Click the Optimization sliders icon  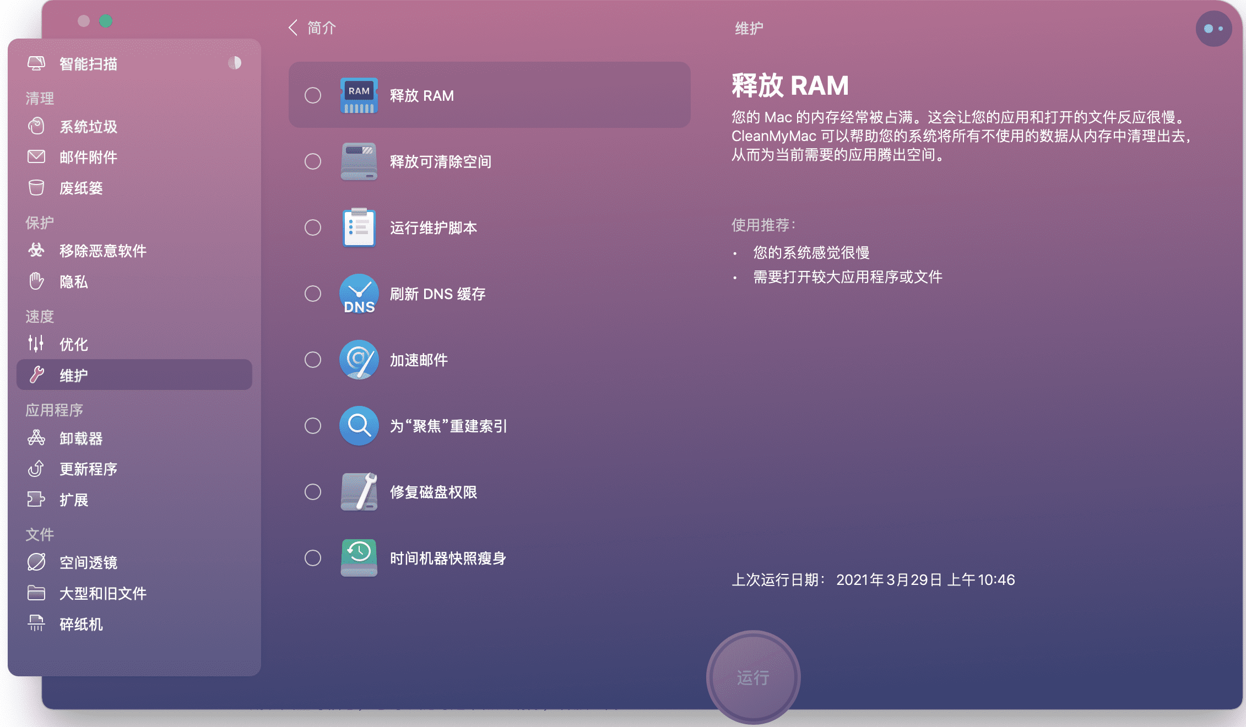point(36,344)
